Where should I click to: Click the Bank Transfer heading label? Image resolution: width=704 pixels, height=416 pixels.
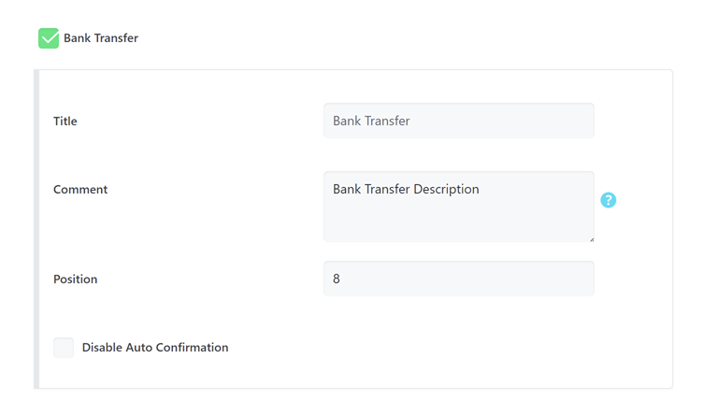(101, 38)
